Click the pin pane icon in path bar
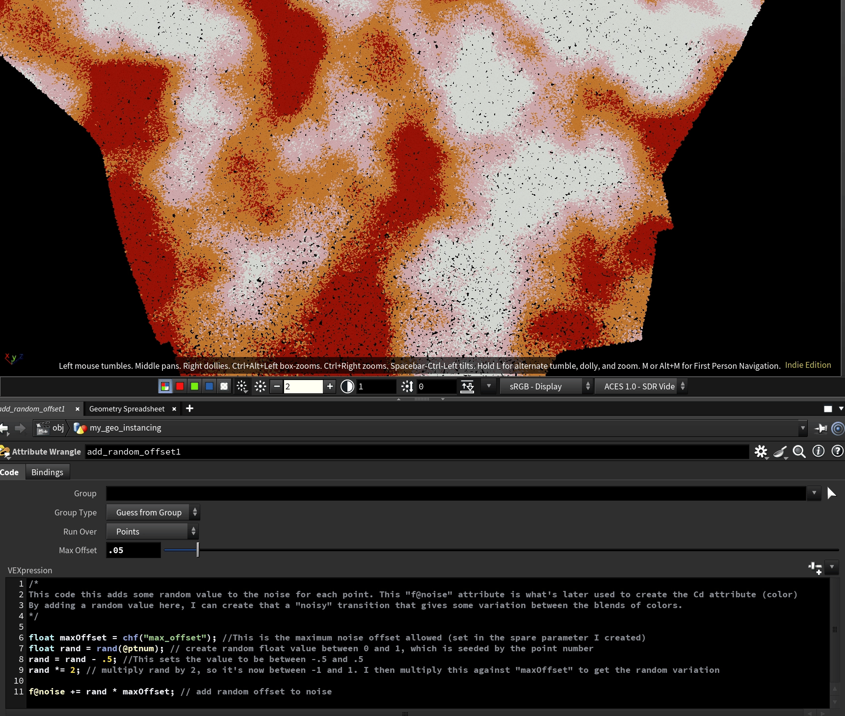The width and height of the screenshot is (845, 716). click(x=820, y=429)
